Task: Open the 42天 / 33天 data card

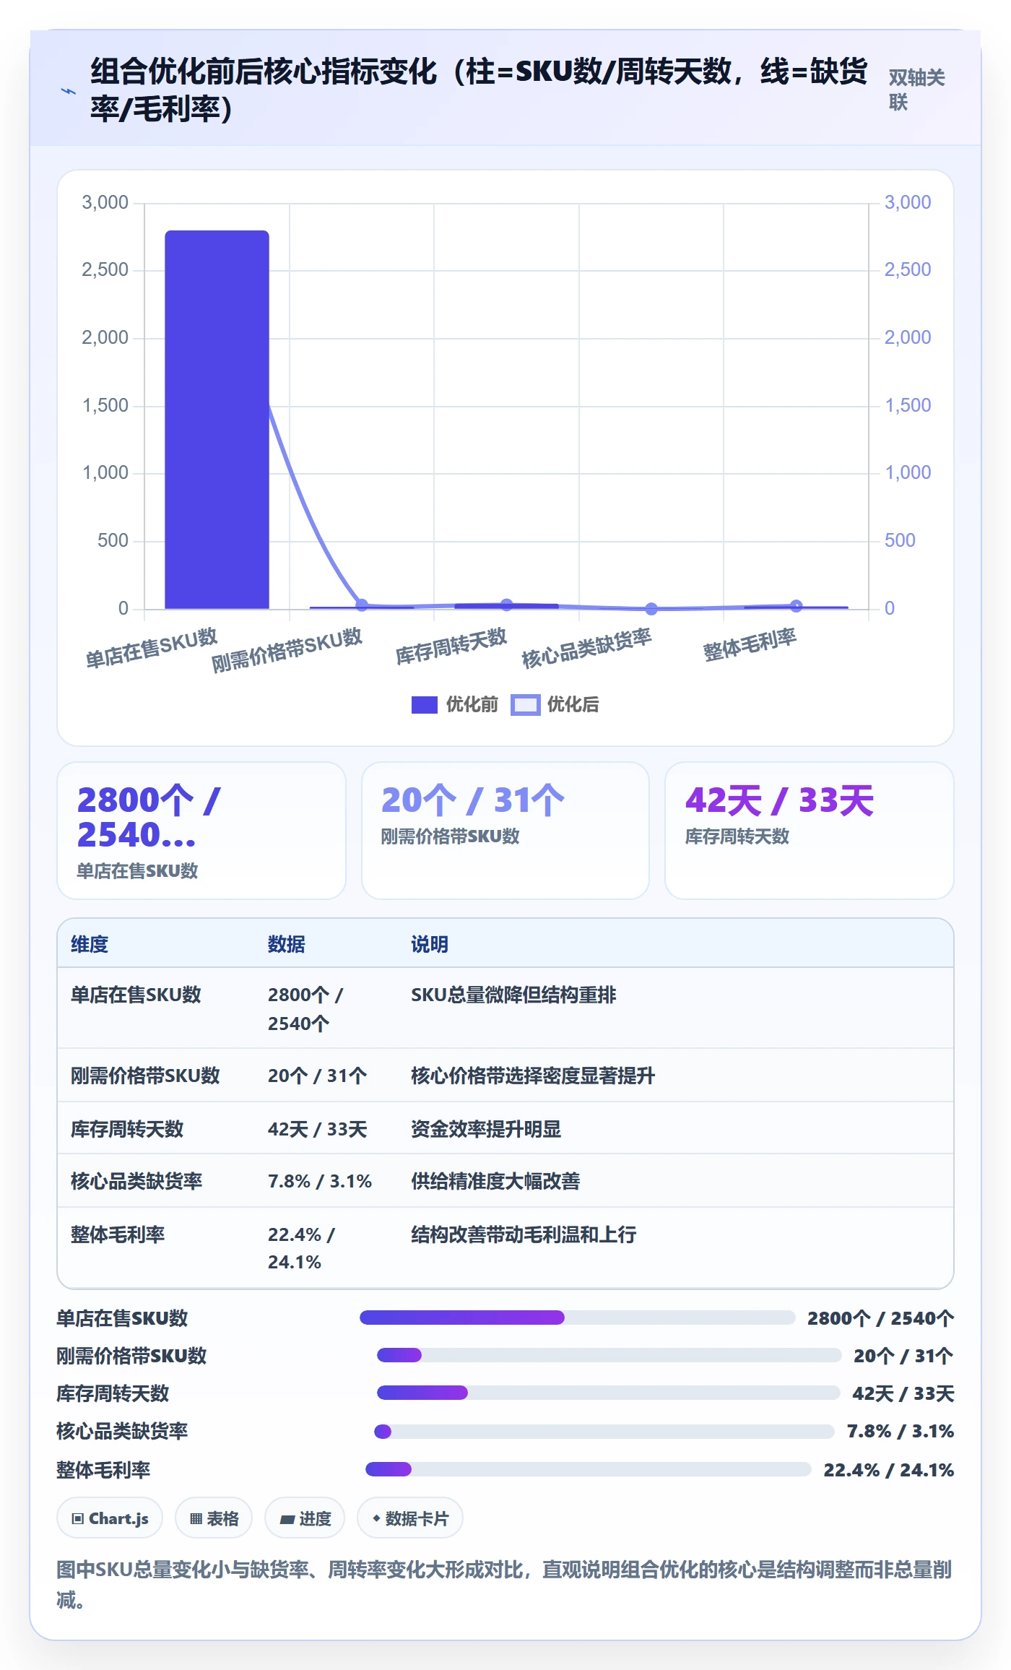Action: pos(809,831)
